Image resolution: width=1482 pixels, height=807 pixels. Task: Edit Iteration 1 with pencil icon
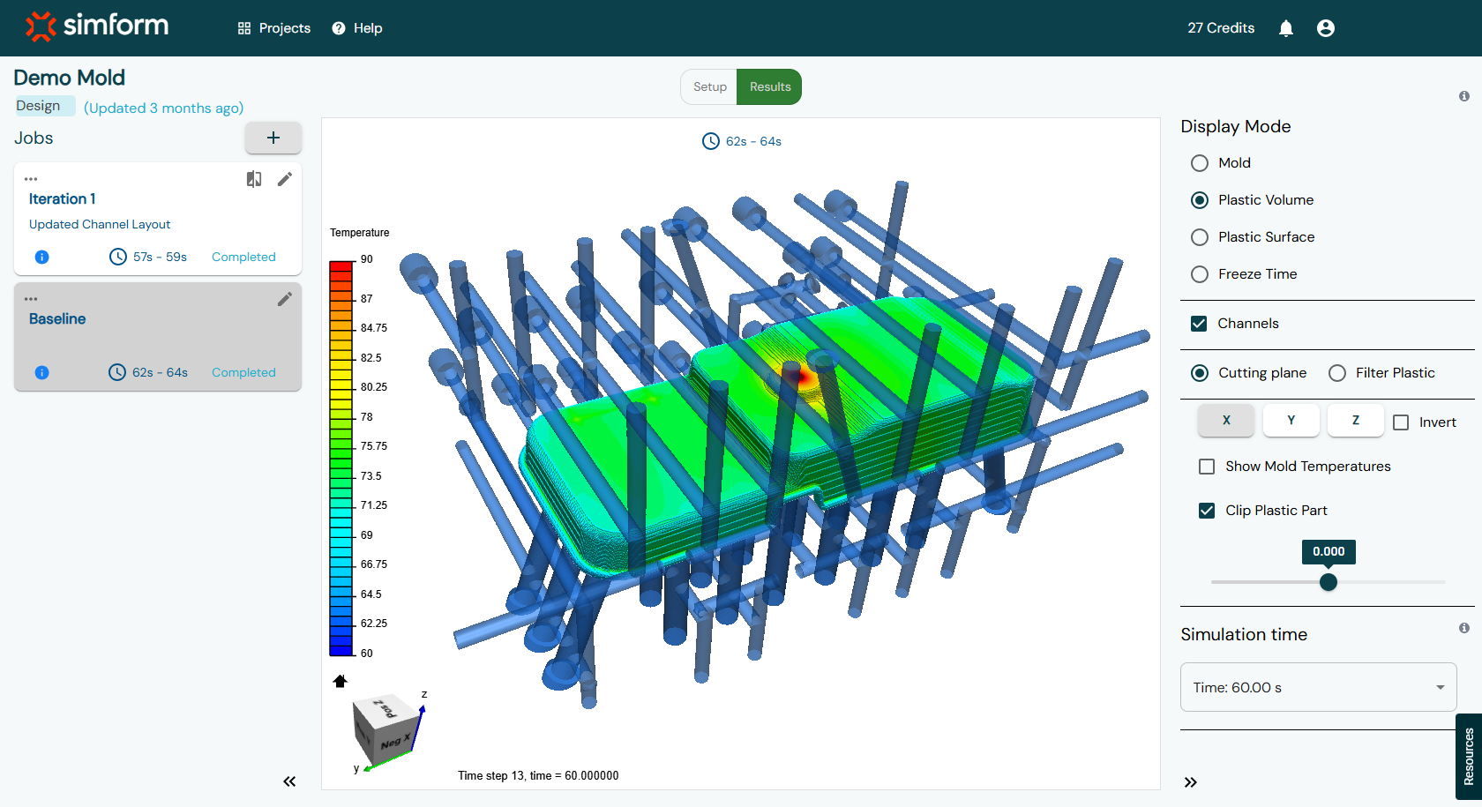point(284,179)
